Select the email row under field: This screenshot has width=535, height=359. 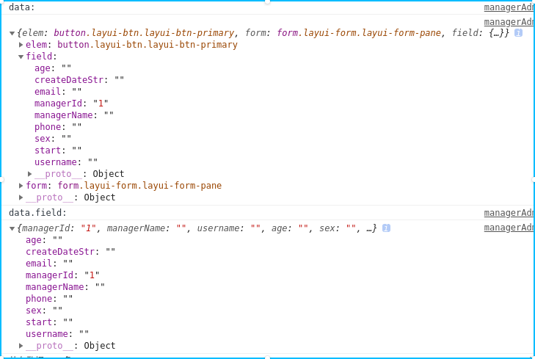(58, 92)
